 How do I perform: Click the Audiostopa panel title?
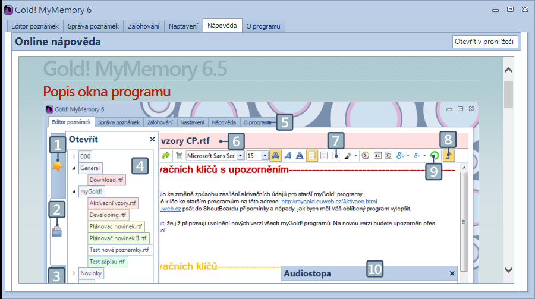[307, 273]
